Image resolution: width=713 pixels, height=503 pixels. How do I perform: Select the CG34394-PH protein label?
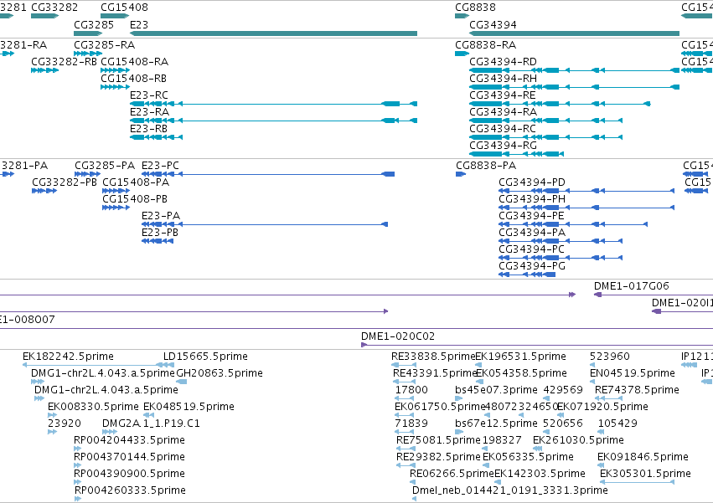coord(532,199)
